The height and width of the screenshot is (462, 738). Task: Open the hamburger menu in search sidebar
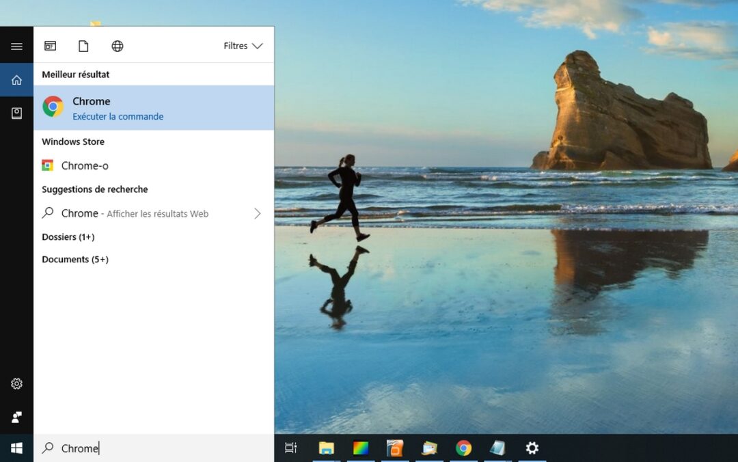point(16,46)
